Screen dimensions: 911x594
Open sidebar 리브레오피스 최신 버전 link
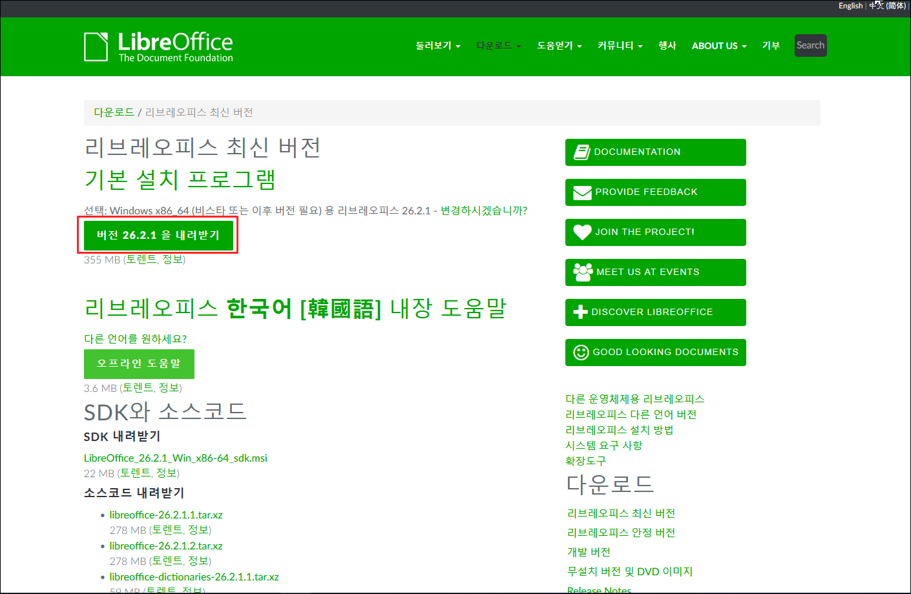tap(621, 513)
